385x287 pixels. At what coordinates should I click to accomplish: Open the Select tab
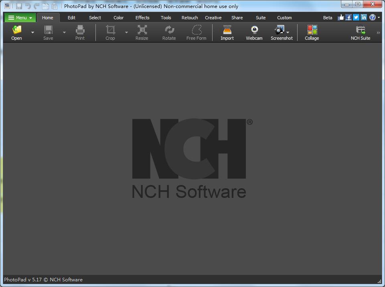(95, 18)
